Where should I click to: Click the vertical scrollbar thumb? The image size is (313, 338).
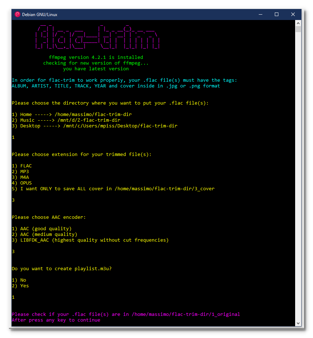tap(298, 29)
